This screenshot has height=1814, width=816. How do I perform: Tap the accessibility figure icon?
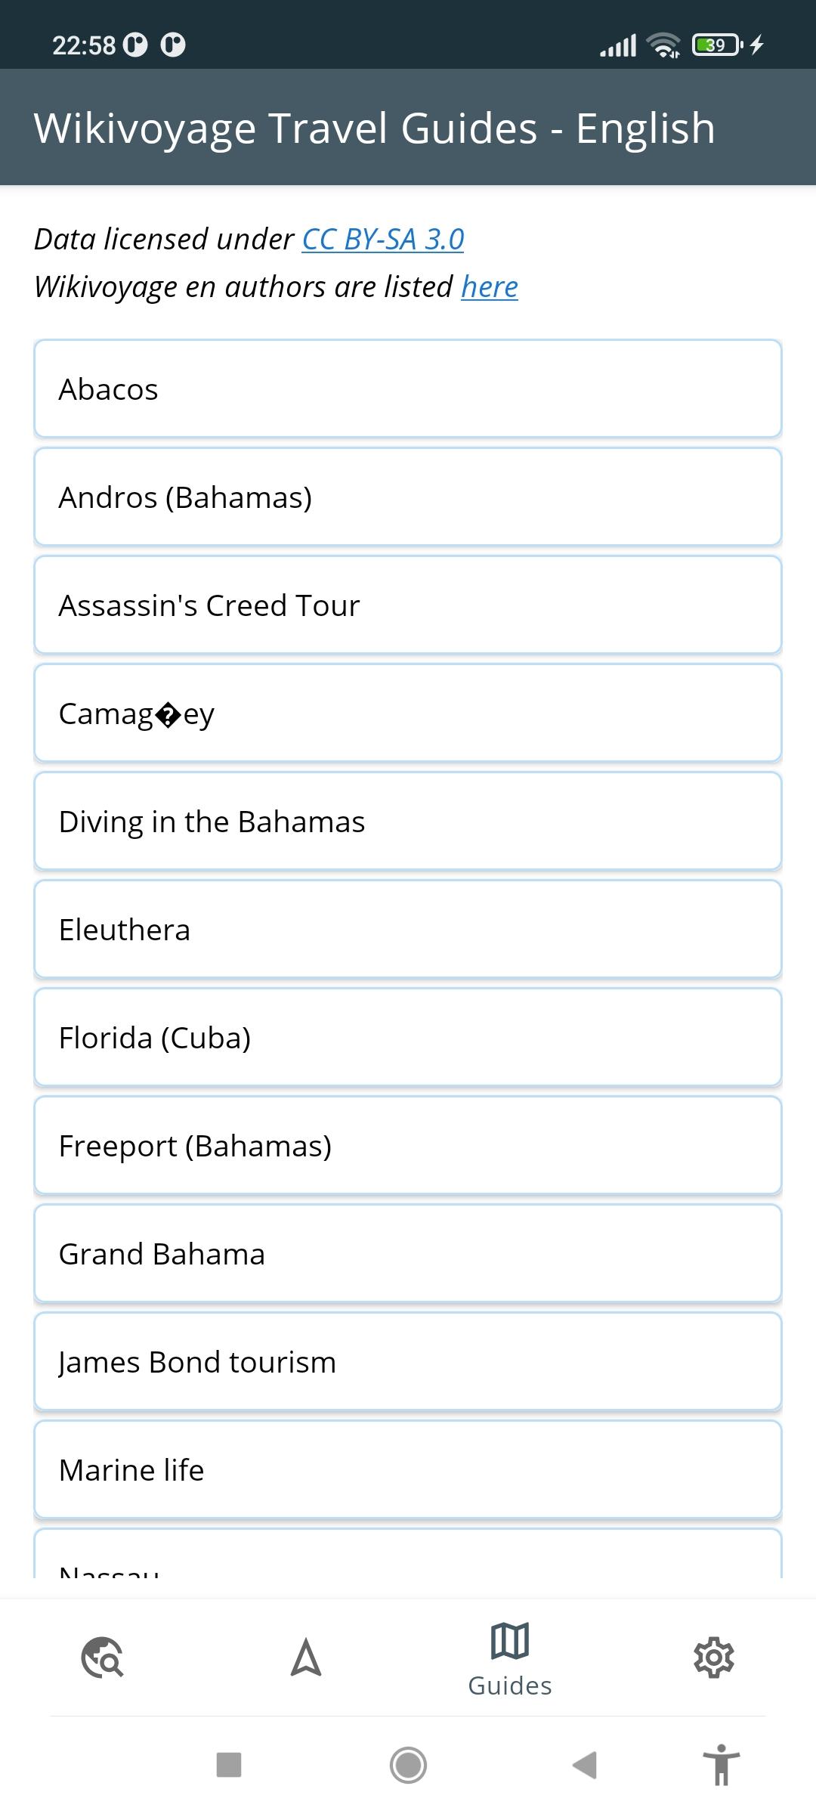click(x=722, y=1765)
